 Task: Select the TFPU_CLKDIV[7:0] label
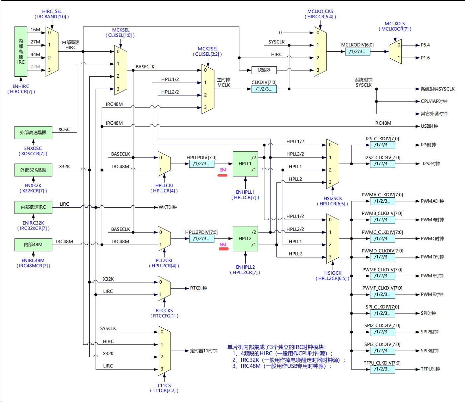point(382,363)
